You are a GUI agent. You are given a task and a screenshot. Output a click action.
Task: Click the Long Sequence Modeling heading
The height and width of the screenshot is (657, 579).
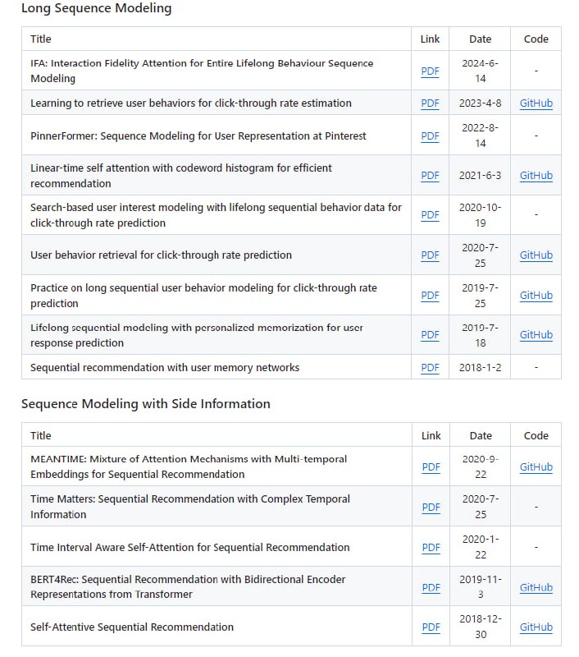click(x=96, y=8)
